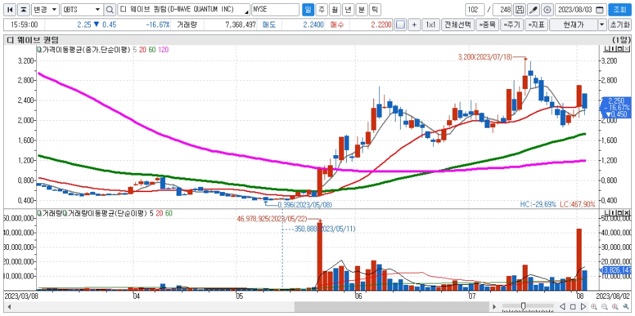The height and width of the screenshot is (316, 635).
Task: Click the stop square playback icon
Action: click(573, 306)
